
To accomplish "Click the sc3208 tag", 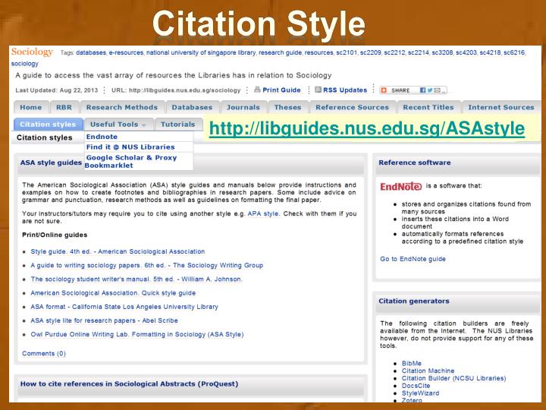I will 442,52.
